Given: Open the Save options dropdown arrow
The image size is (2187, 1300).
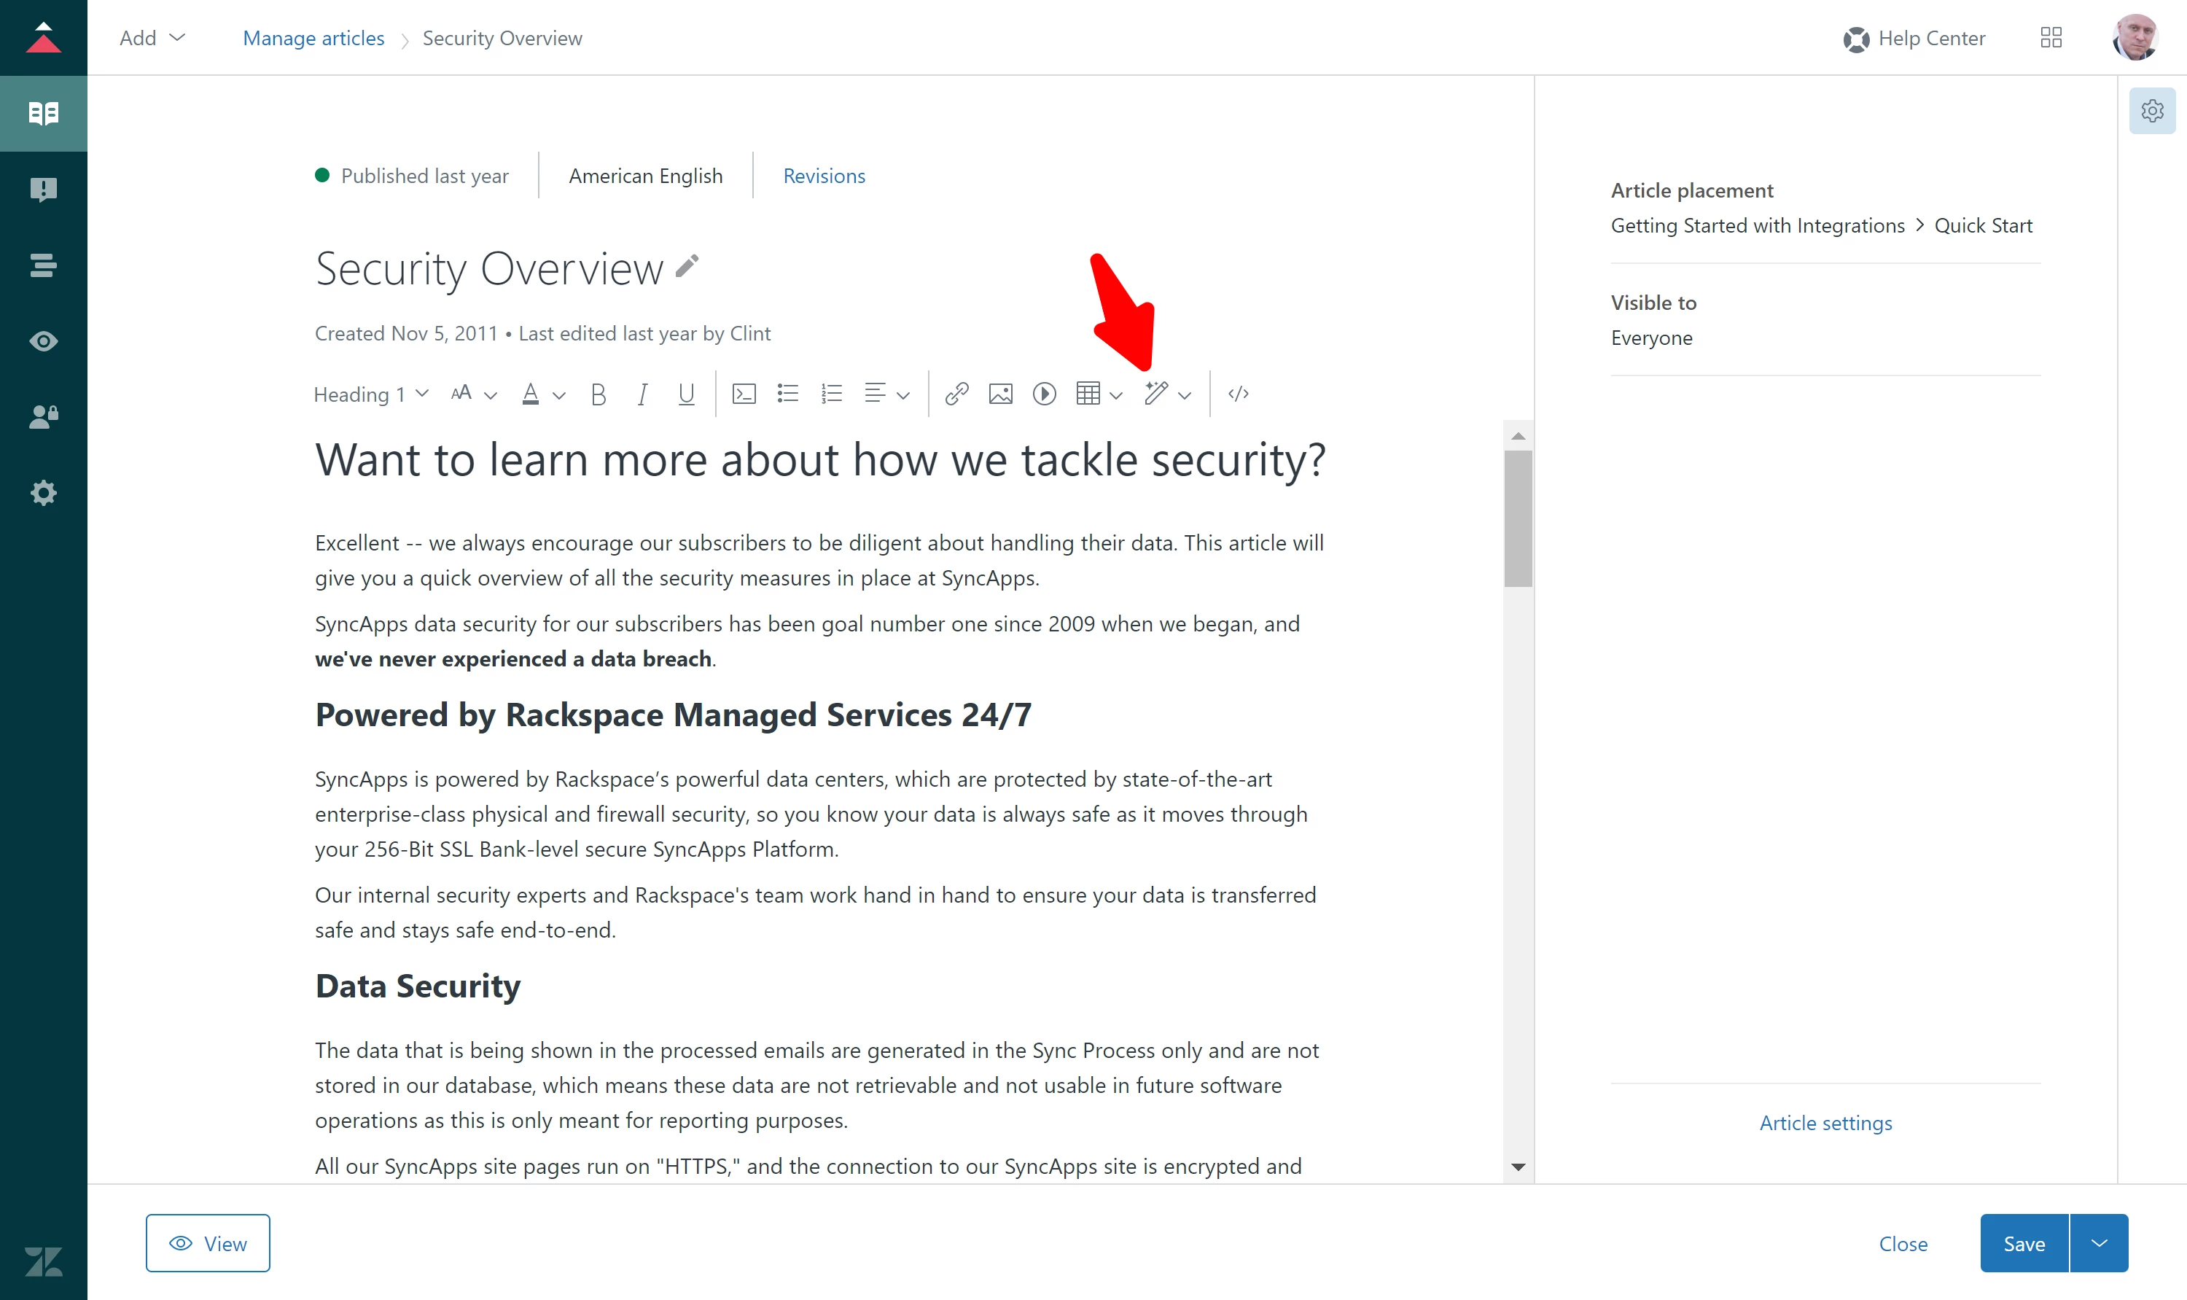Looking at the screenshot, I should [x=2099, y=1243].
